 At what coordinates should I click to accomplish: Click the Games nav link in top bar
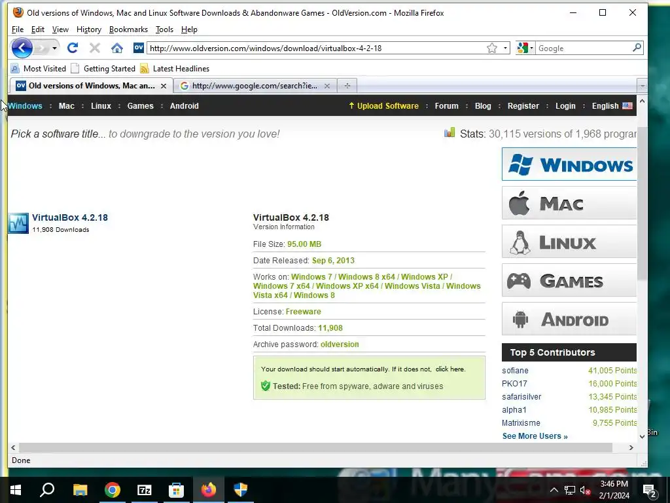140,105
